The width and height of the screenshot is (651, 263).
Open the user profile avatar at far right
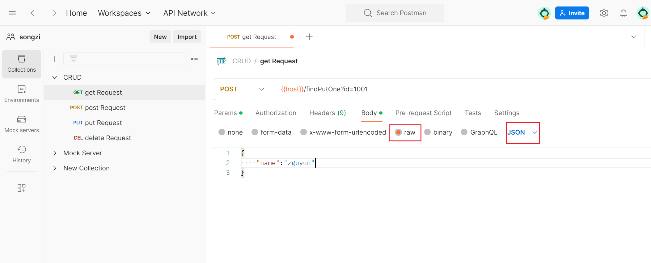643,13
